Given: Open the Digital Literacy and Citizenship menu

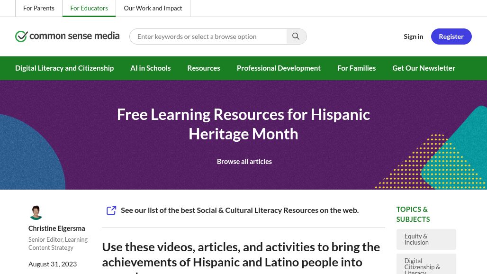Looking at the screenshot, I should (x=64, y=68).
